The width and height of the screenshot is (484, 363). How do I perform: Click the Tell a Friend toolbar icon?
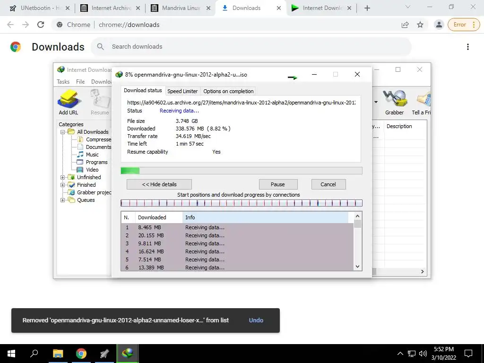(x=422, y=102)
